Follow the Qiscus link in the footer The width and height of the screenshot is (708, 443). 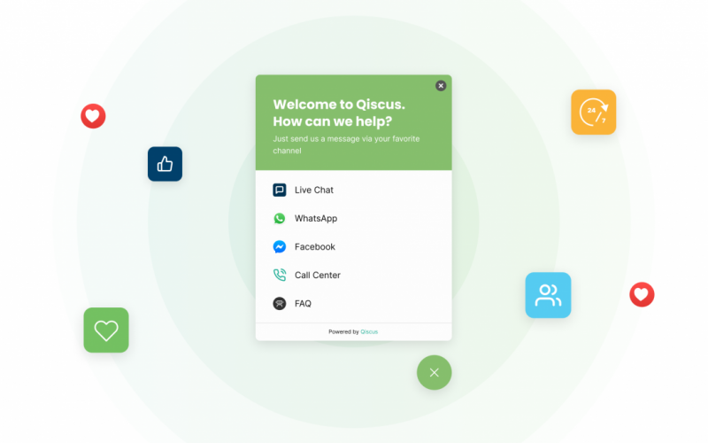[369, 332]
